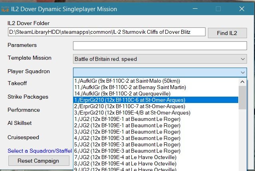This screenshot has height=171, width=255.
Task: Select 4./JG2 Bf-109E-3 at Beaumont Le Roger
Action: (156, 138)
